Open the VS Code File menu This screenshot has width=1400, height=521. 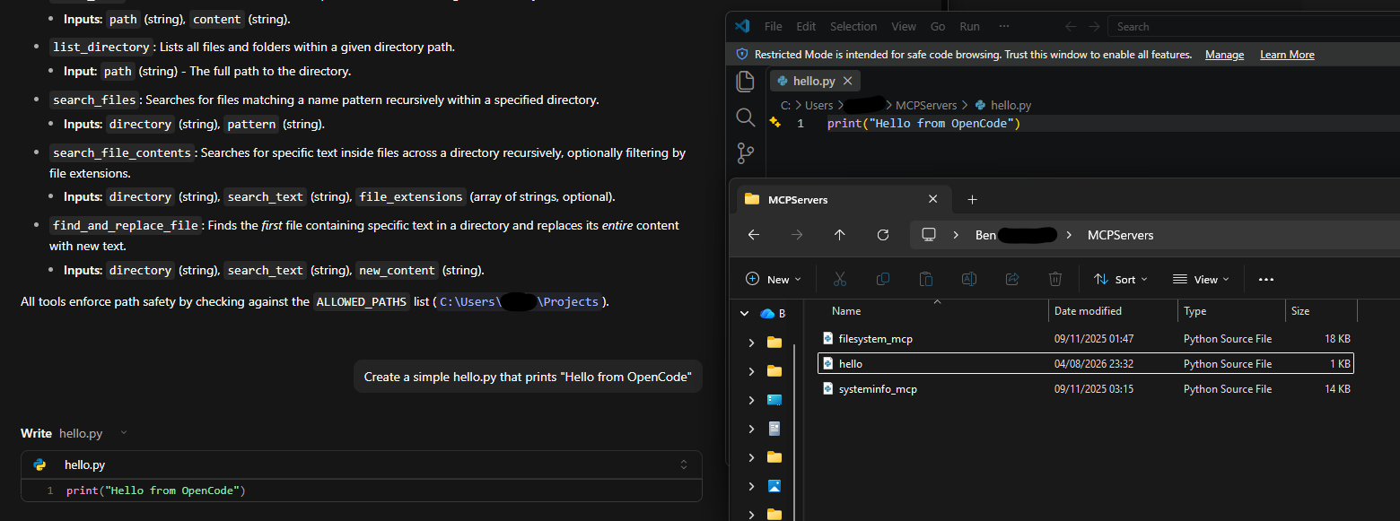[773, 26]
